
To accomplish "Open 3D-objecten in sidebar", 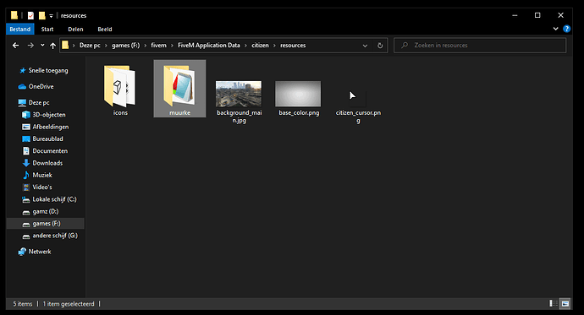I will 44,115.
